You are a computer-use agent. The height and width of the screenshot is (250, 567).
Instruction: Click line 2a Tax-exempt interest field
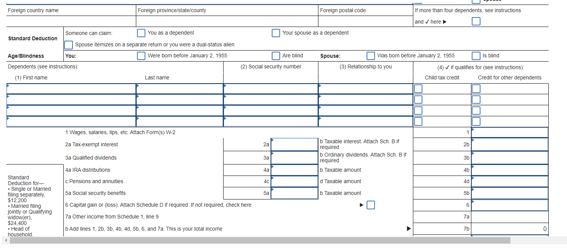point(294,144)
